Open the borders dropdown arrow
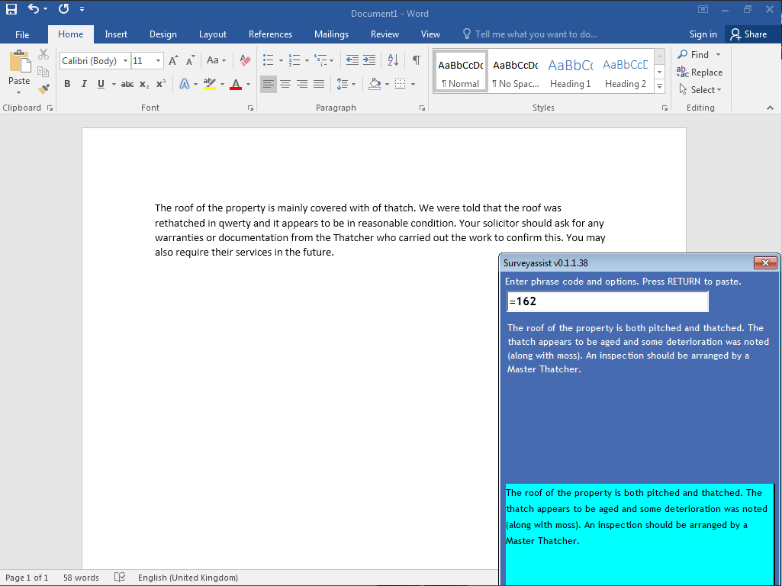782x586 pixels. coord(413,84)
